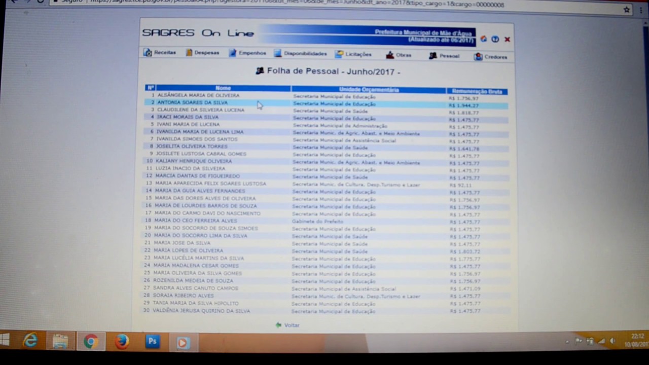Switch to Chrome on the taskbar
The width and height of the screenshot is (649, 365).
(x=91, y=342)
